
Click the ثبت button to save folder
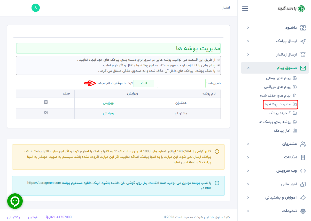144,83
